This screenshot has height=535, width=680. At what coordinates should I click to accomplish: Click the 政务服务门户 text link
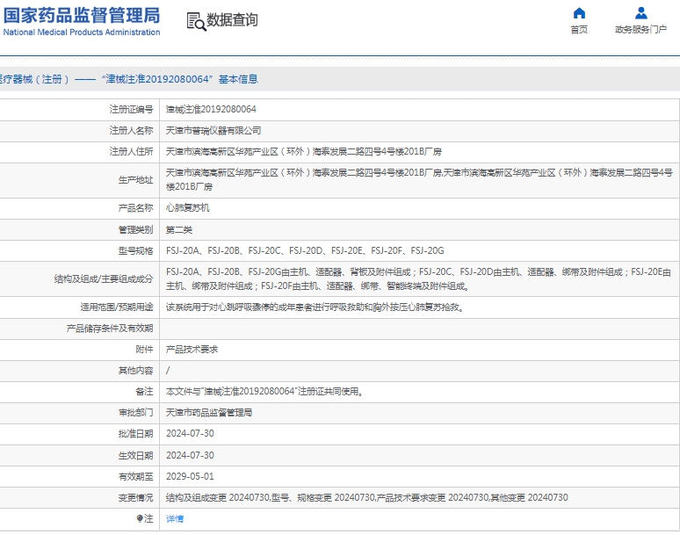pos(641,30)
